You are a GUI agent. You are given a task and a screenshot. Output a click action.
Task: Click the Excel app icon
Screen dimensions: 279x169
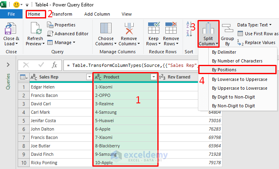pyautogui.click(x=3, y=4)
